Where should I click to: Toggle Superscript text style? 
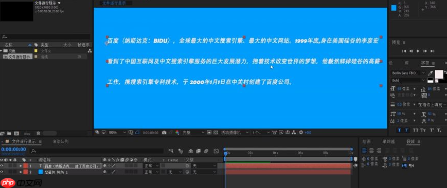pyautogui.click(x=432, y=130)
